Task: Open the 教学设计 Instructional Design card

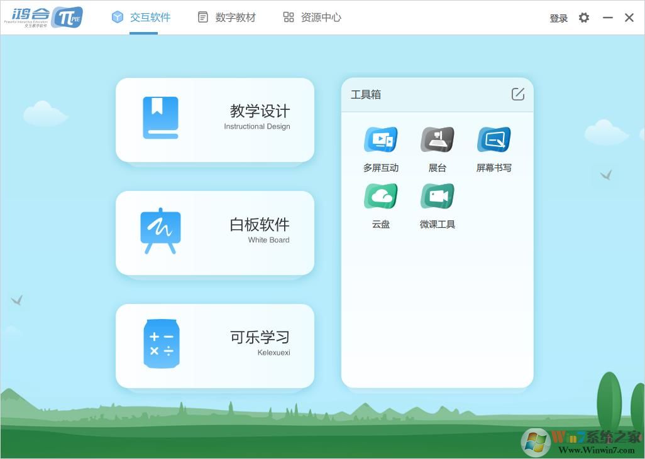Action: (x=215, y=120)
